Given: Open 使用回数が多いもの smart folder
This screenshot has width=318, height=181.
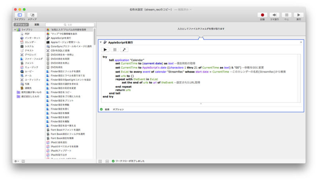Looking at the screenshot, I should 29,92.
